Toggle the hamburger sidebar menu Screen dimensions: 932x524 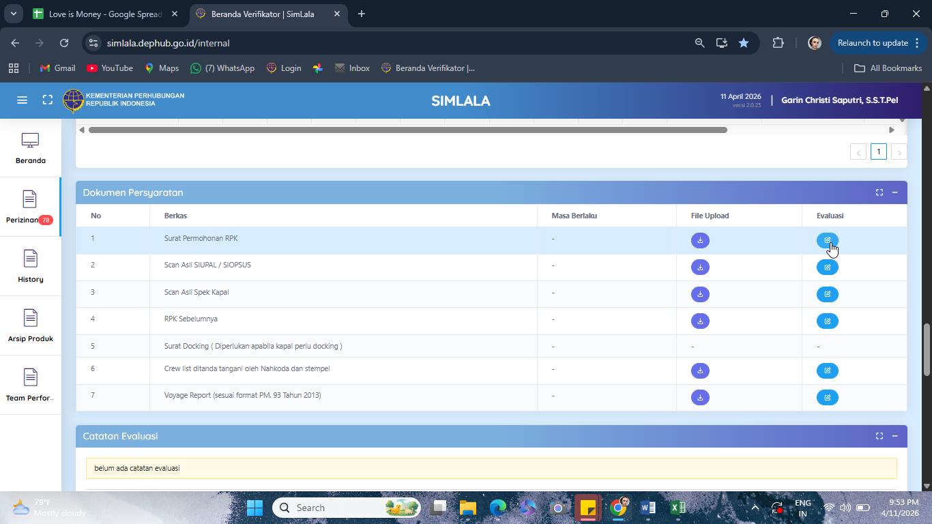point(22,100)
